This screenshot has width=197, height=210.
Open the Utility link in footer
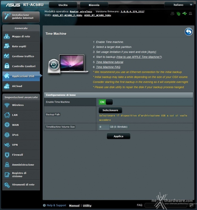(x=87, y=205)
